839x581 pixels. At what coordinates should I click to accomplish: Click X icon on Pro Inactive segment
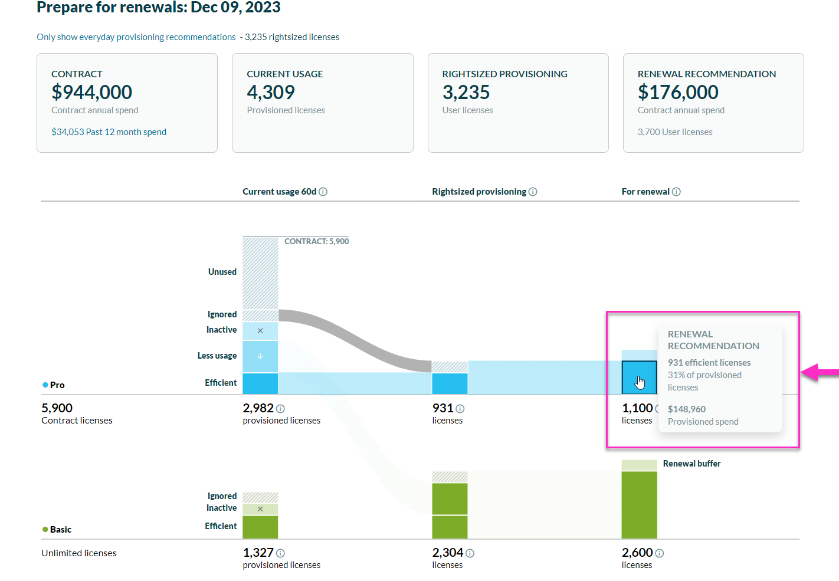(x=260, y=331)
